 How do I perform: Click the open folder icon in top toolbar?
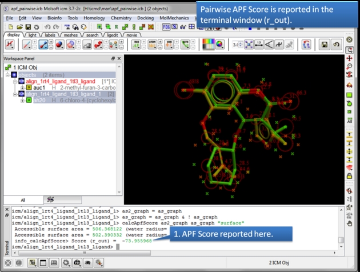click(x=20, y=27)
